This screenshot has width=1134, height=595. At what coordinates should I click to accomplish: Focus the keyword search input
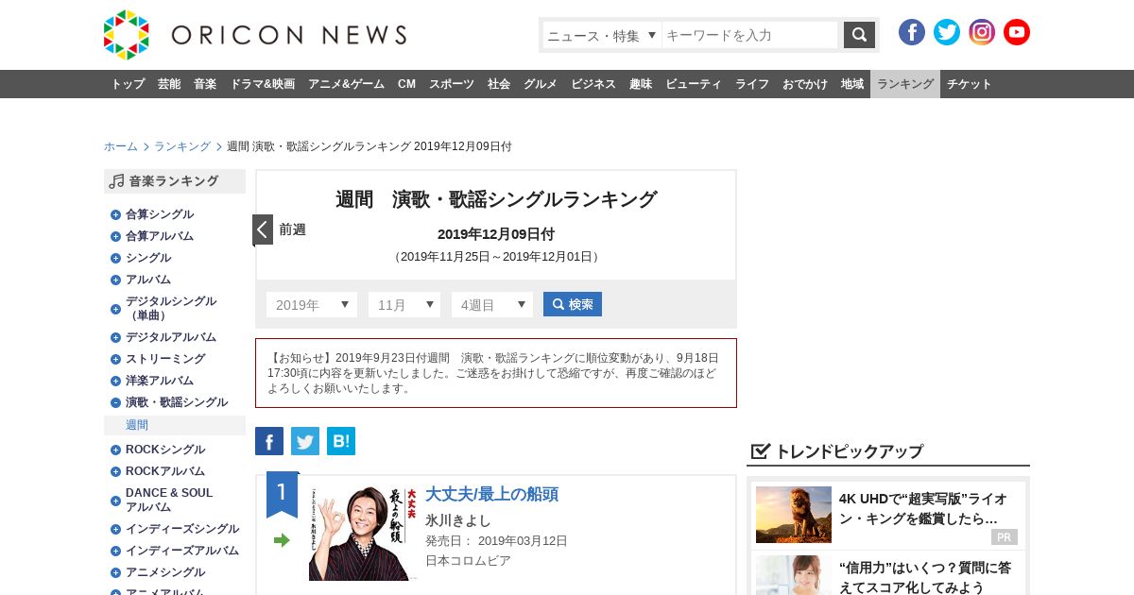tap(750, 35)
